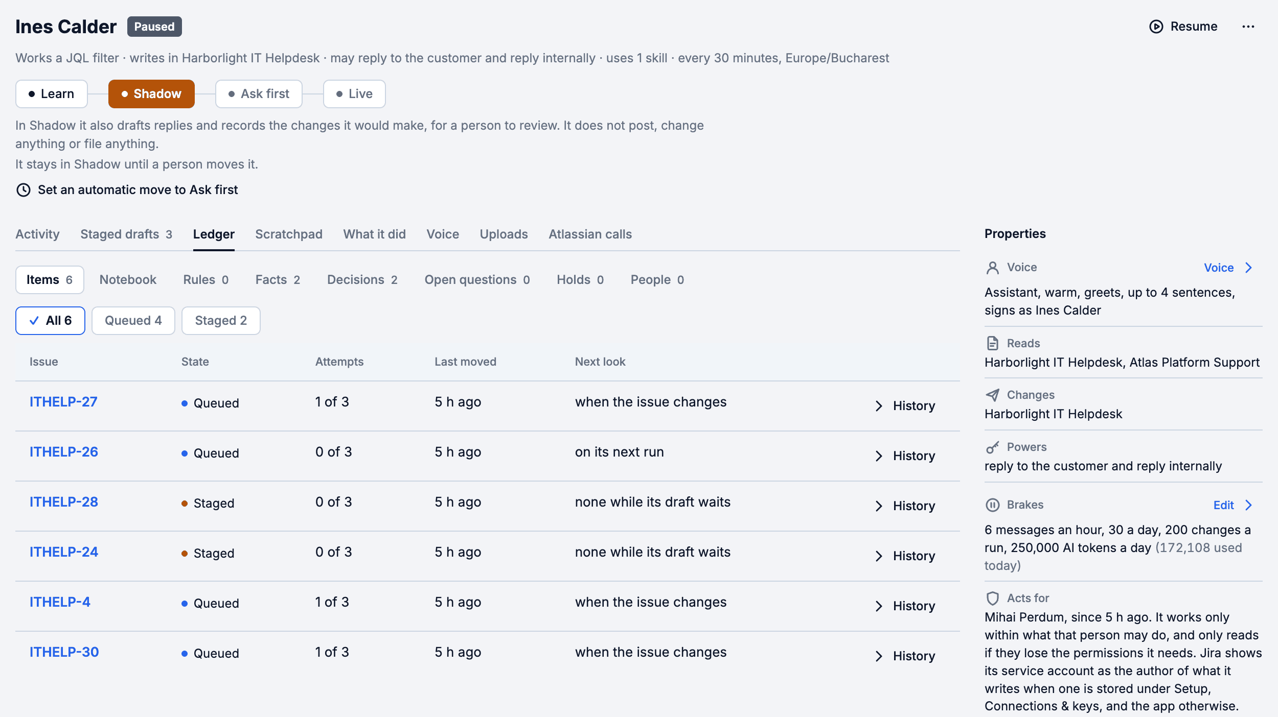
Task: Click the Reads document icon
Action: coord(992,343)
